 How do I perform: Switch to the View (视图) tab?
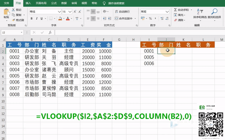[x=84, y=3]
